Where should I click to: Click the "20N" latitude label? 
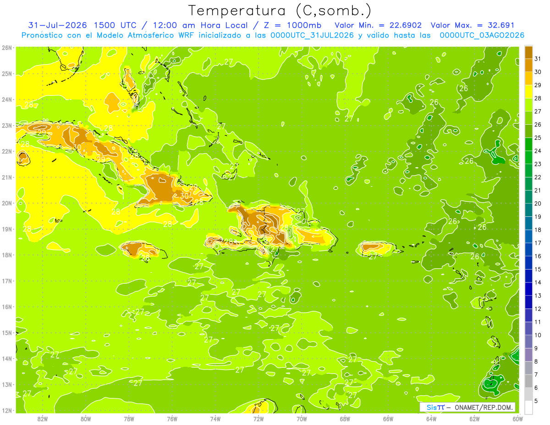[x=7, y=203]
